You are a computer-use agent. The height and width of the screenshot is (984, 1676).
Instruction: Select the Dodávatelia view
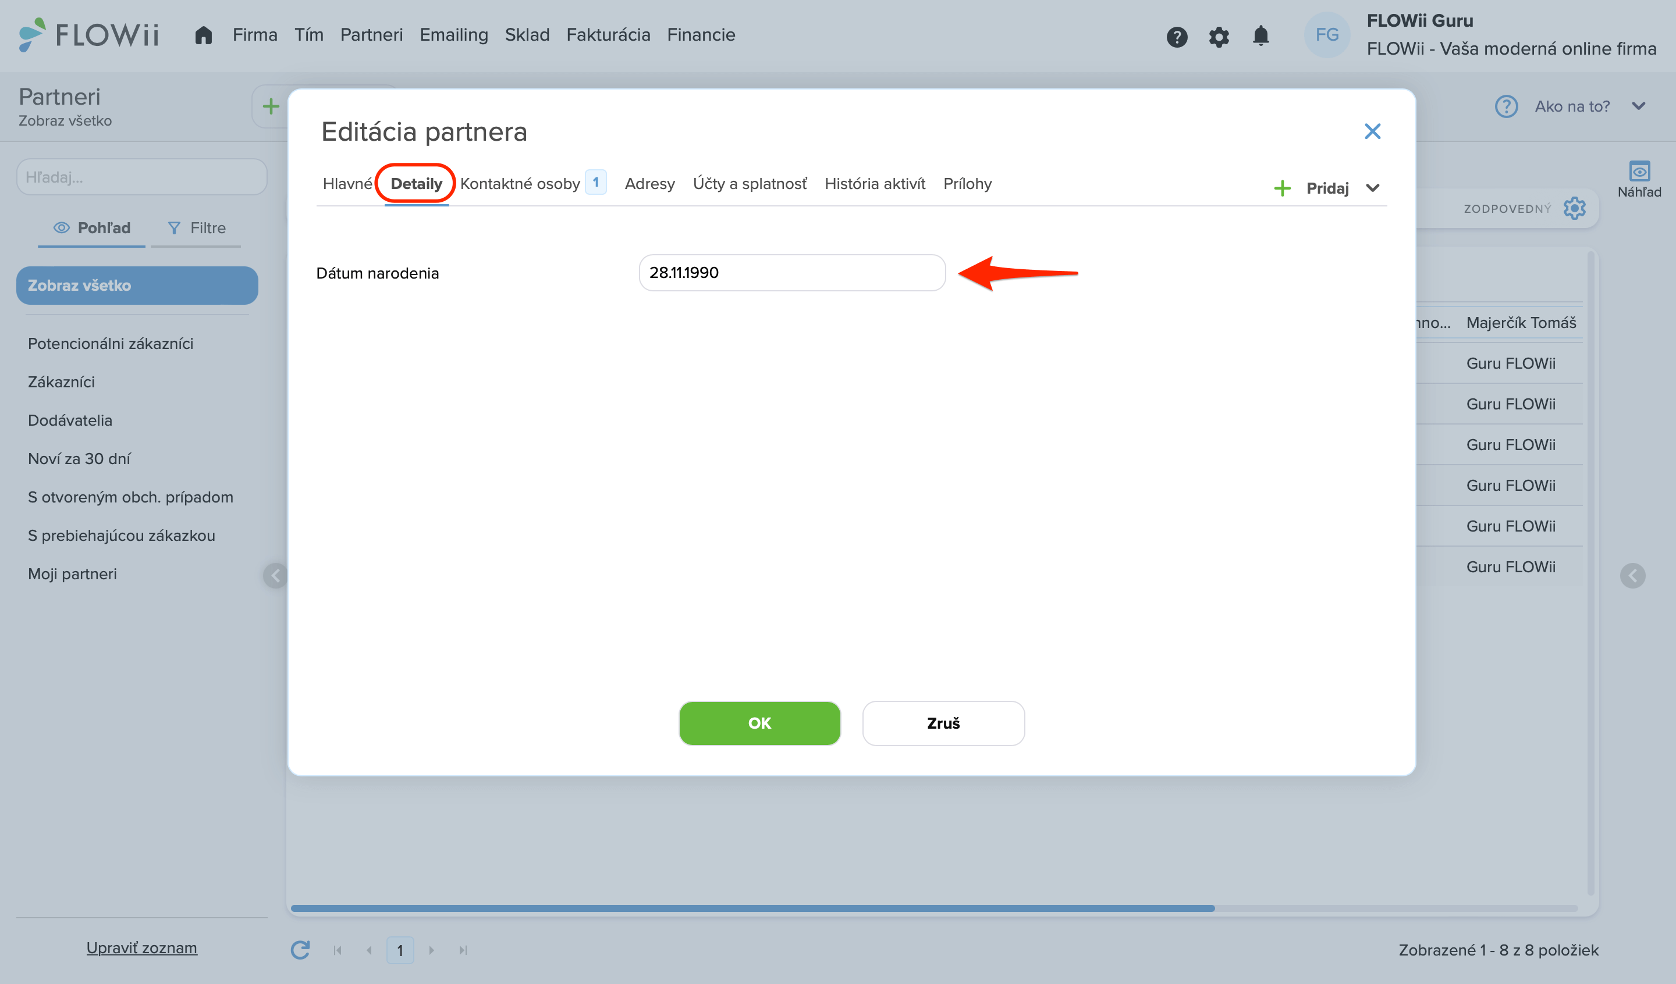70,420
